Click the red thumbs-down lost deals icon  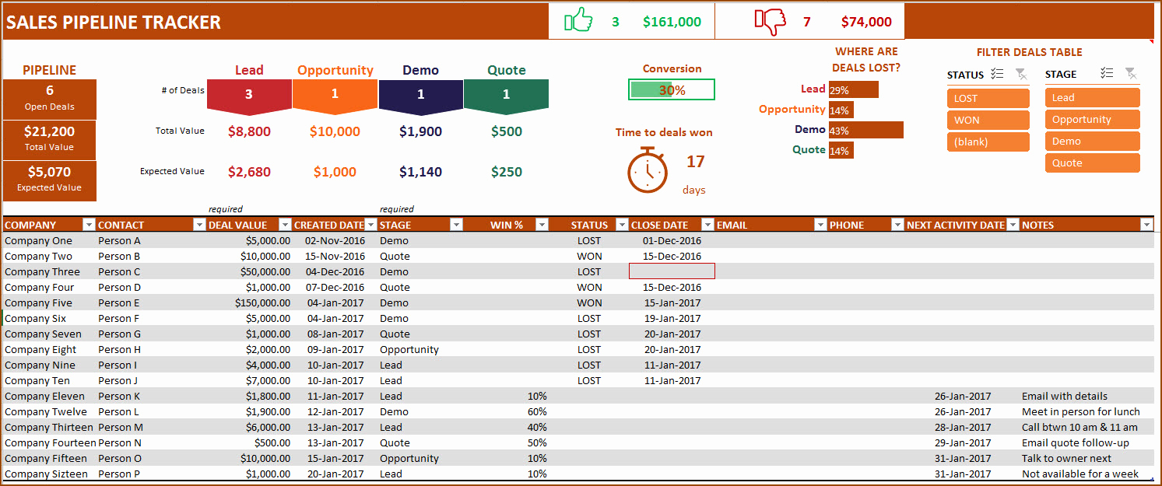(x=771, y=22)
